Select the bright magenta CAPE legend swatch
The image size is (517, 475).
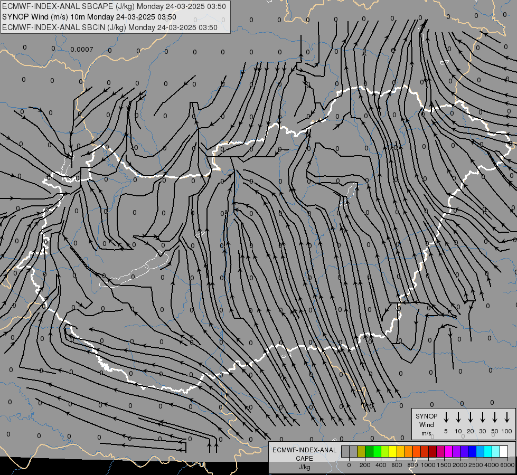click(449, 451)
